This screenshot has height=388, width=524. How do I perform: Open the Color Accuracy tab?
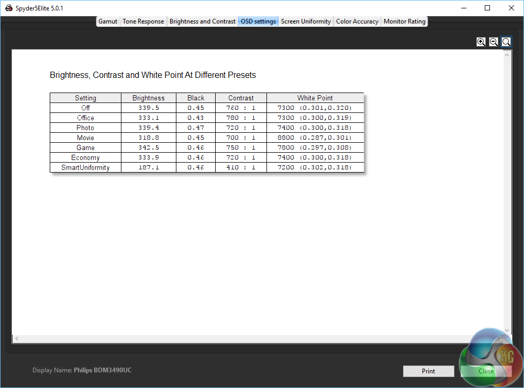click(x=357, y=21)
